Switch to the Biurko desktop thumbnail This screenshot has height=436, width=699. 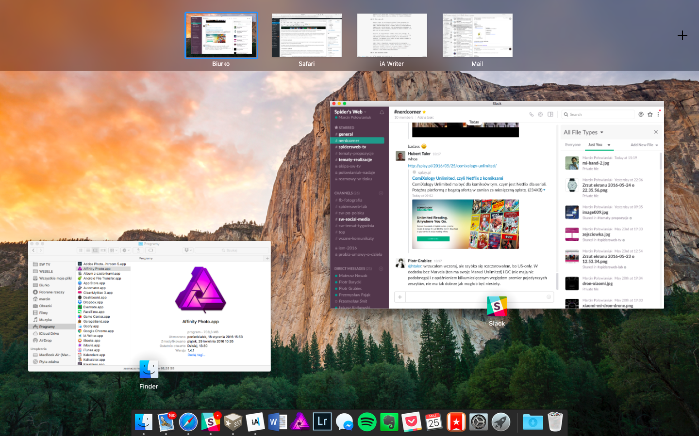point(221,35)
